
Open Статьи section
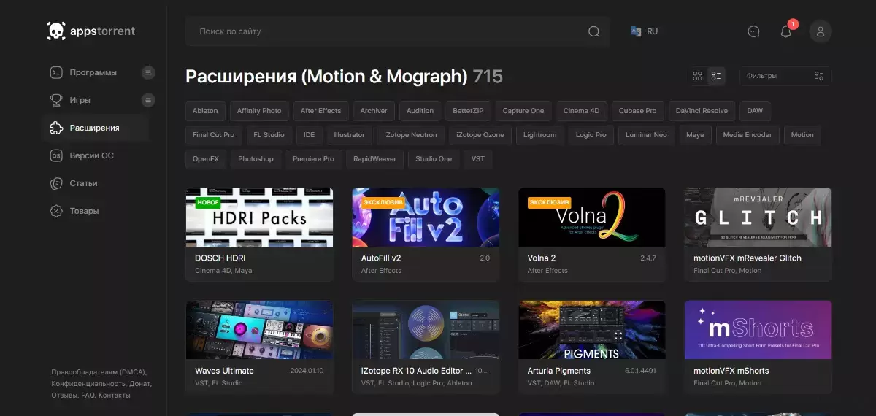[x=83, y=183]
